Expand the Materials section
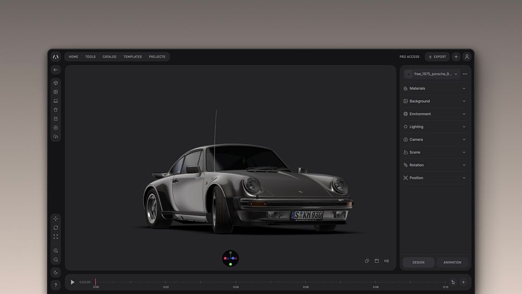Screen dimensions: 522x294 (x=434, y=88)
